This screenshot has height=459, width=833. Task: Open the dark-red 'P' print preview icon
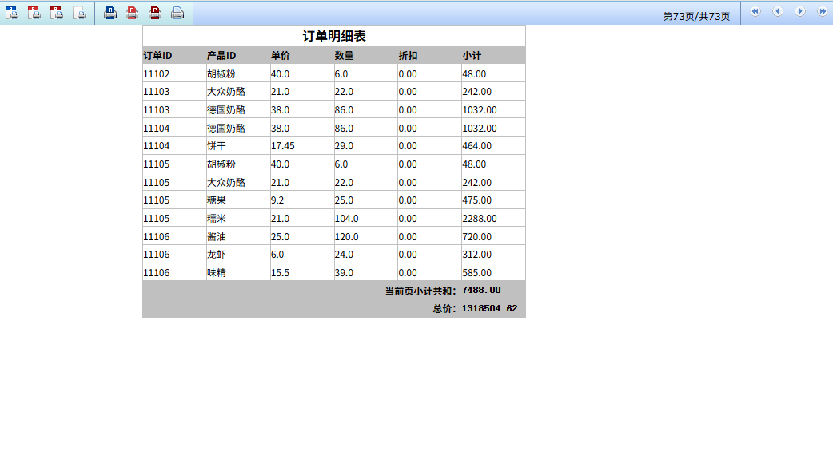click(56, 13)
